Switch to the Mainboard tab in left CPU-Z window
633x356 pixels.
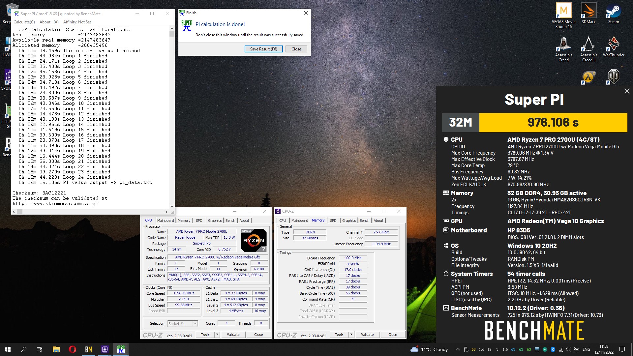[x=165, y=221]
